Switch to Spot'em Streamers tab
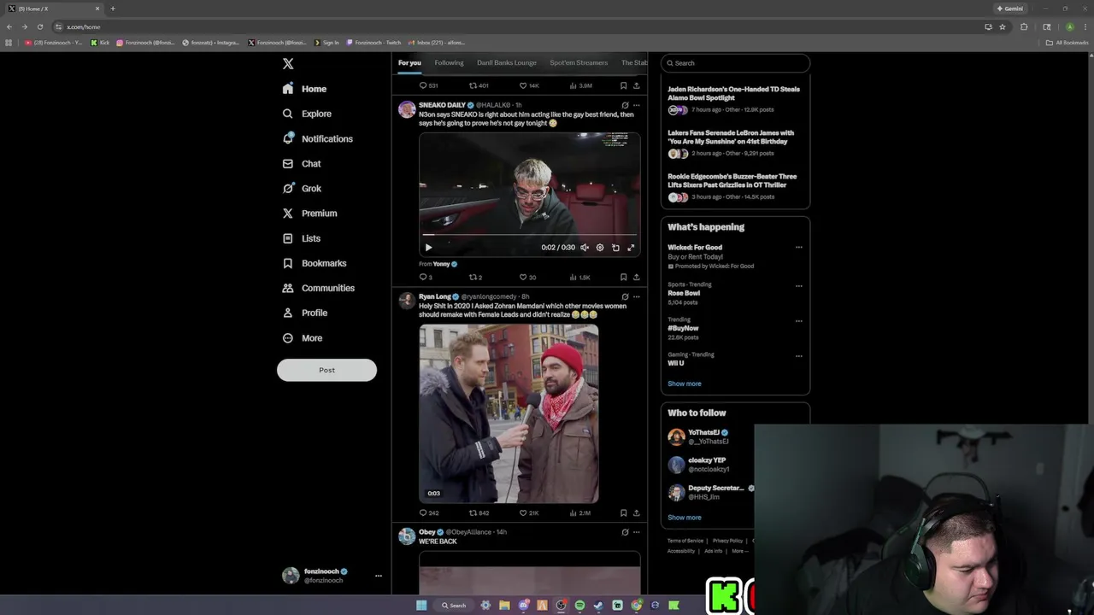This screenshot has width=1094, height=615. click(x=579, y=62)
